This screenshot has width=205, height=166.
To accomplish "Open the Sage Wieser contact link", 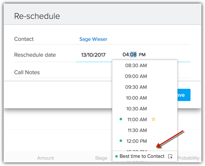I will click(x=93, y=39).
